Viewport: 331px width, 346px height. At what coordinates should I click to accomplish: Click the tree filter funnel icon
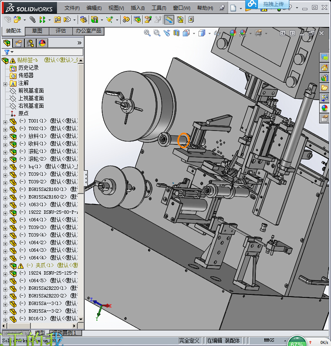coord(7,52)
